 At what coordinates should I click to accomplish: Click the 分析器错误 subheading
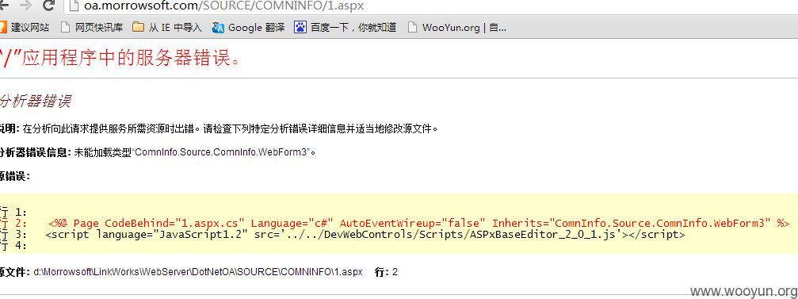coord(35,101)
